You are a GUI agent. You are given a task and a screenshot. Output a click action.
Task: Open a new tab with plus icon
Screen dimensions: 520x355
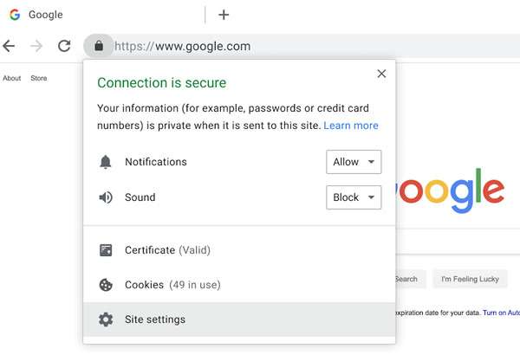pos(224,15)
